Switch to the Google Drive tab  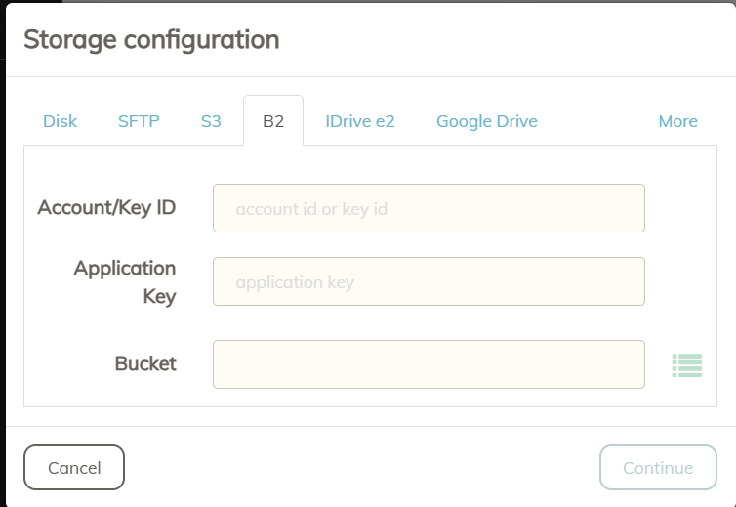487,121
